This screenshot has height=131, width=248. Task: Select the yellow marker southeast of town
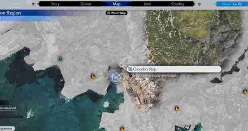click(177, 109)
